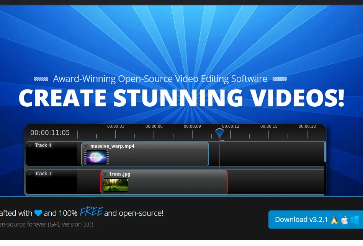This screenshot has height=246, width=363.
Task: Click the 00:00:11:05 timecode display
Action: (50, 132)
